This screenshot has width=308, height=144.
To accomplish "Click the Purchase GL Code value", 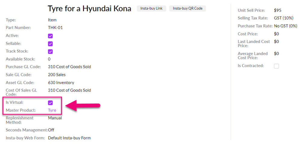I will click(x=69, y=67).
